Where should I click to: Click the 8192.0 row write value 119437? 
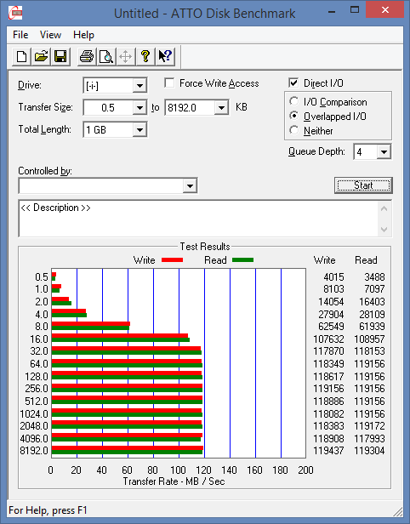pos(328,451)
